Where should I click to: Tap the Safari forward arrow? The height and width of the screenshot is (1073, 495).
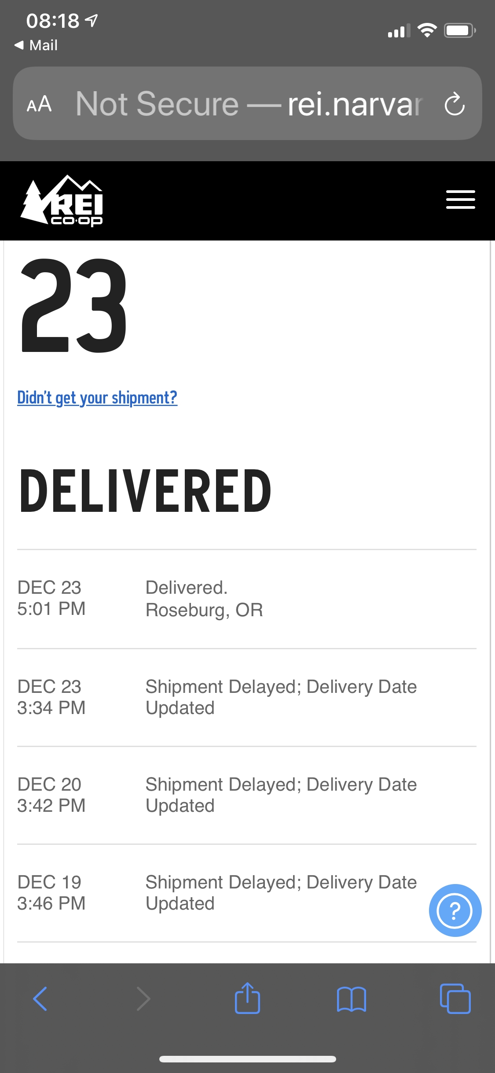pyautogui.click(x=143, y=999)
